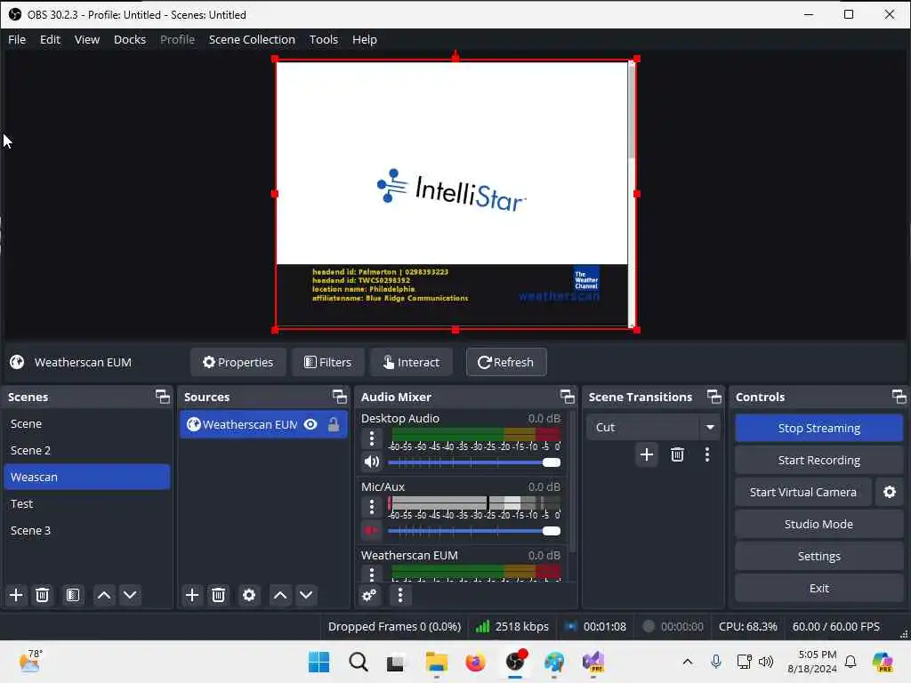Screen dimensions: 911x683
Task: Click Stop Streaming
Action: tap(818, 428)
